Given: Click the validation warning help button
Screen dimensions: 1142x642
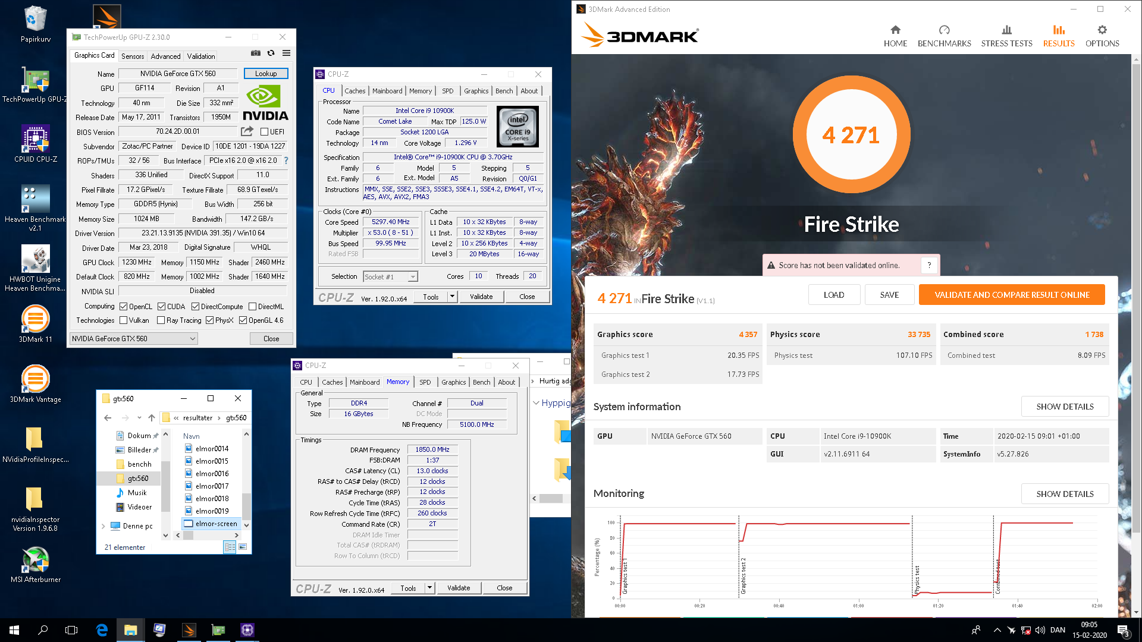Looking at the screenshot, I should coord(929,265).
